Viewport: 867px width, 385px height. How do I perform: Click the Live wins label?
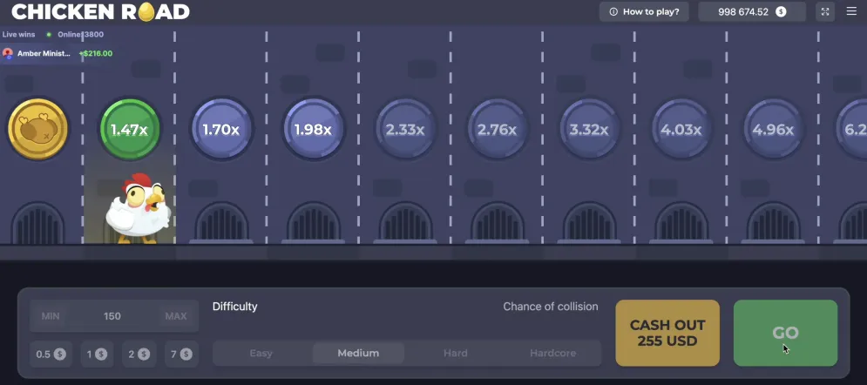[x=19, y=34]
